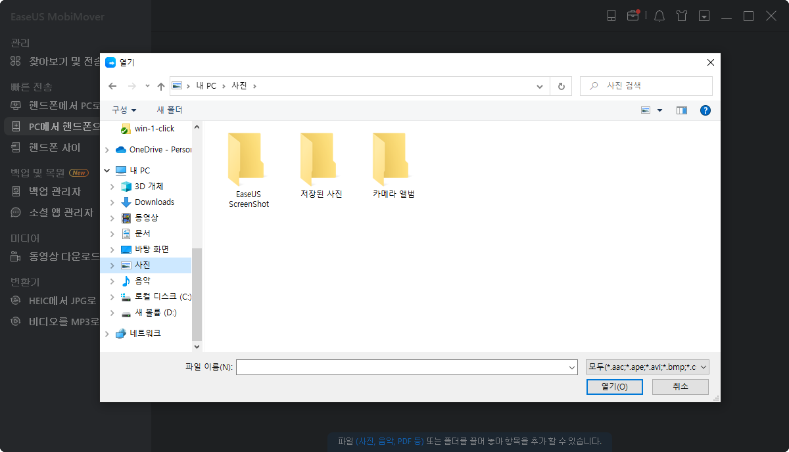Open the blue help question mark icon
The image size is (789, 452).
click(705, 110)
